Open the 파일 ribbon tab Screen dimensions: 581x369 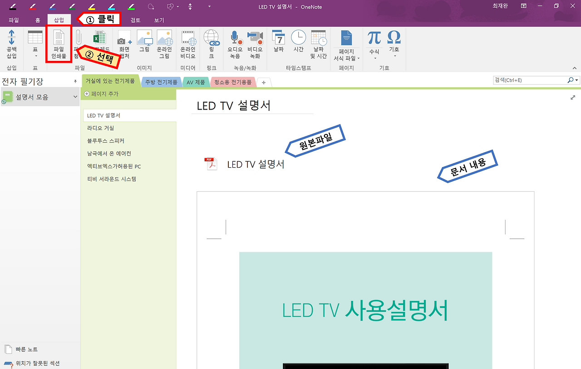pos(14,20)
